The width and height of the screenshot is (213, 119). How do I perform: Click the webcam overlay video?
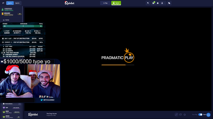[x=30, y=81]
